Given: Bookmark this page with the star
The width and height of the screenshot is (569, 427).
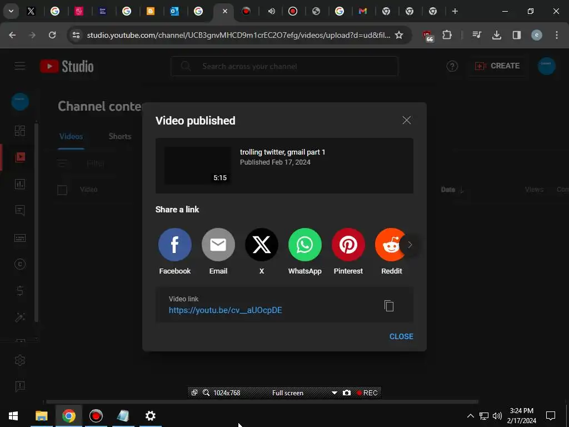Looking at the screenshot, I should click(399, 35).
